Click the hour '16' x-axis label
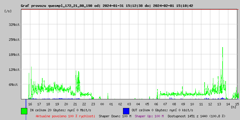Screen dimensions: 240x120 [30, 104]
